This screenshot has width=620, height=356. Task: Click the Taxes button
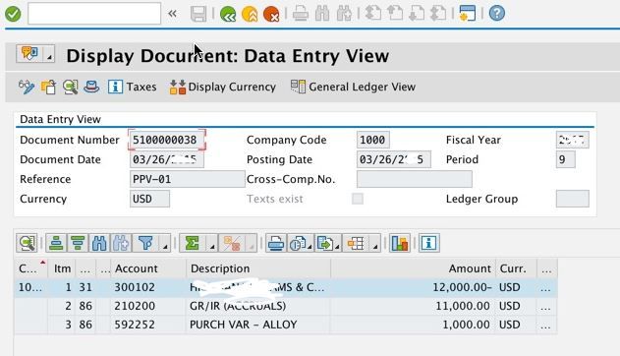132,87
